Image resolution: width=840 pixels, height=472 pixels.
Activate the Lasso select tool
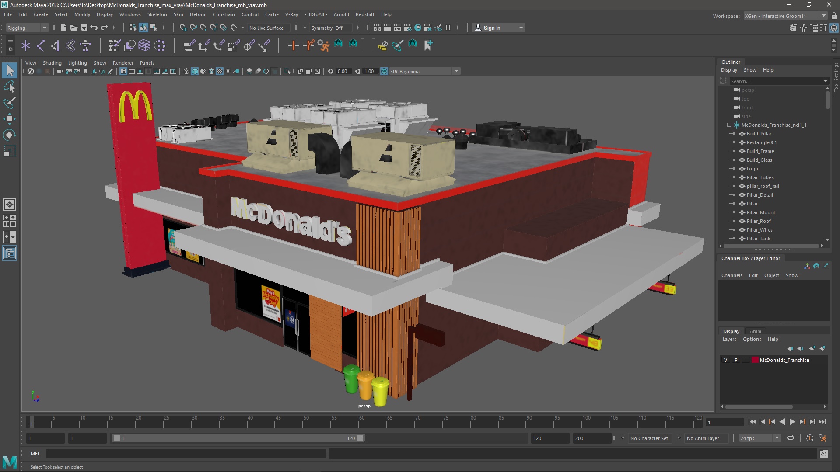(x=10, y=87)
